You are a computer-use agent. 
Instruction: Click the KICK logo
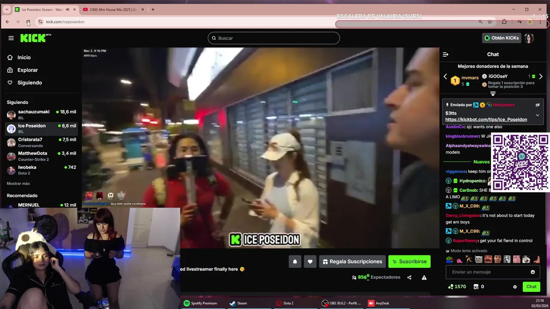36,38
